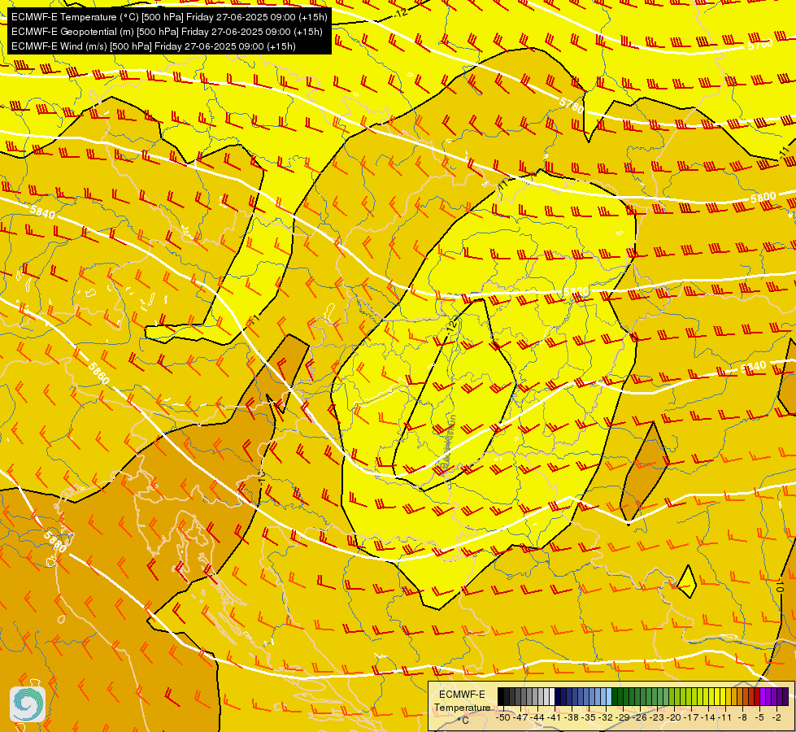Click the -23 legend scale value
Screen dimensions: 796x732
[657, 718]
